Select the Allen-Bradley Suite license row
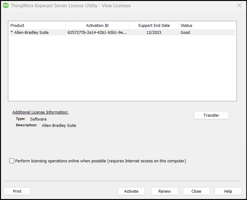Screen dimensions: 247x200 coord(31,32)
